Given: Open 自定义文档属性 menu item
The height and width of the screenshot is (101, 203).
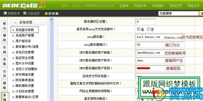Looking at the screenshot, I should click(26, 69).
